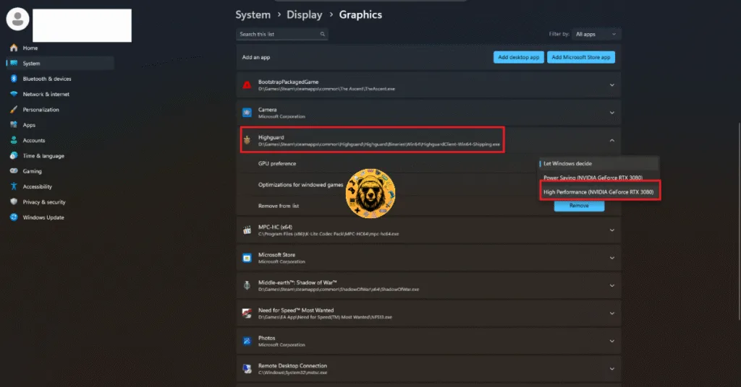Expand the Remote Desktop Connection entry
This screenshot has height=387, width=741.
(x=611, y=369)
